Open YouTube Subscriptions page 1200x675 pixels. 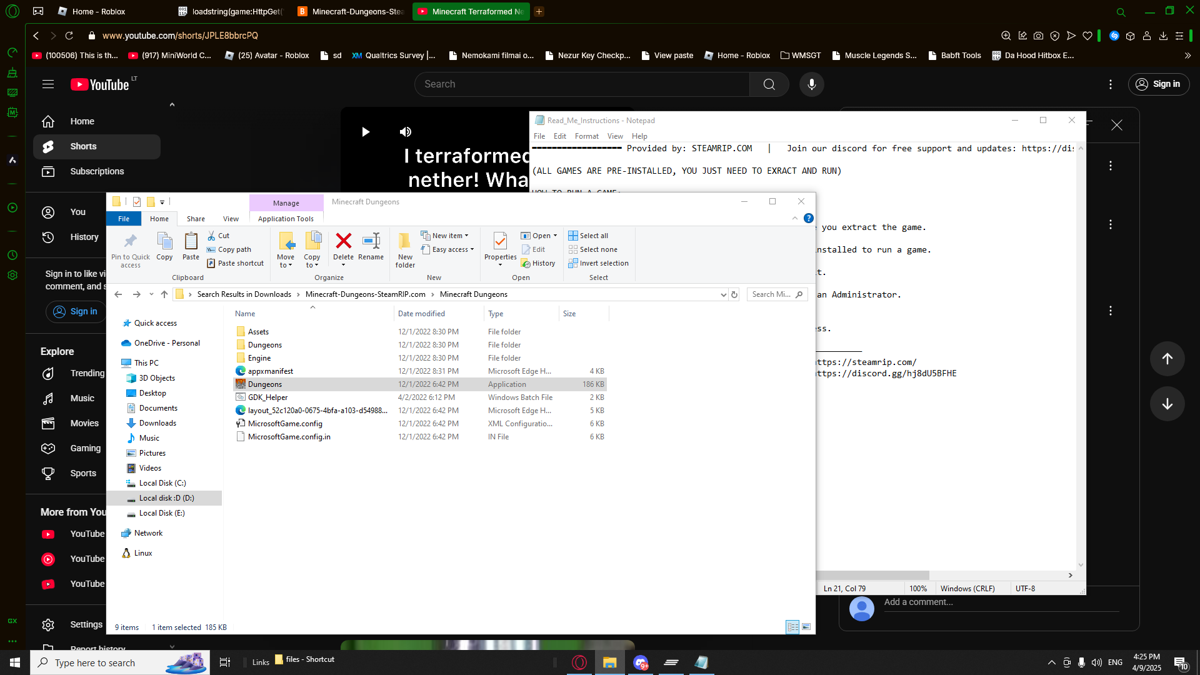(x=97, y=171)
